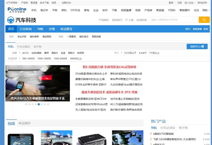Open article 618车主好帮手袭来 四款行
This screenshot has height=145, width=212.
click(x=91, y=85)
